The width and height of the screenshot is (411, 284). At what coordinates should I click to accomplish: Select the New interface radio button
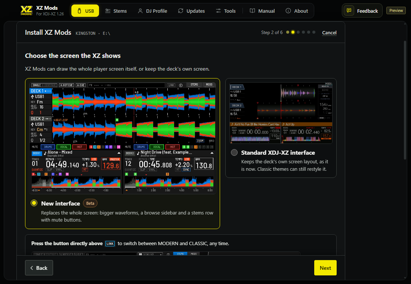point(34,203)
